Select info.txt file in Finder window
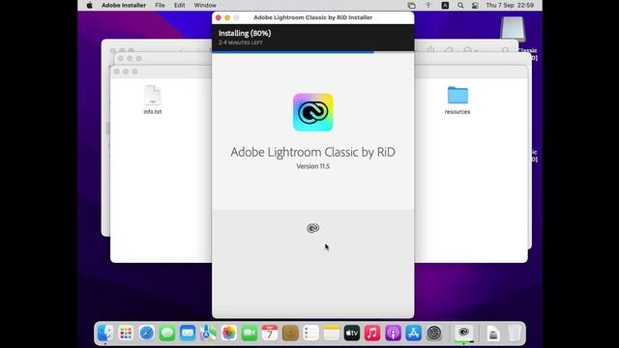This screenshot has width=619, height=348. (153, 100)
